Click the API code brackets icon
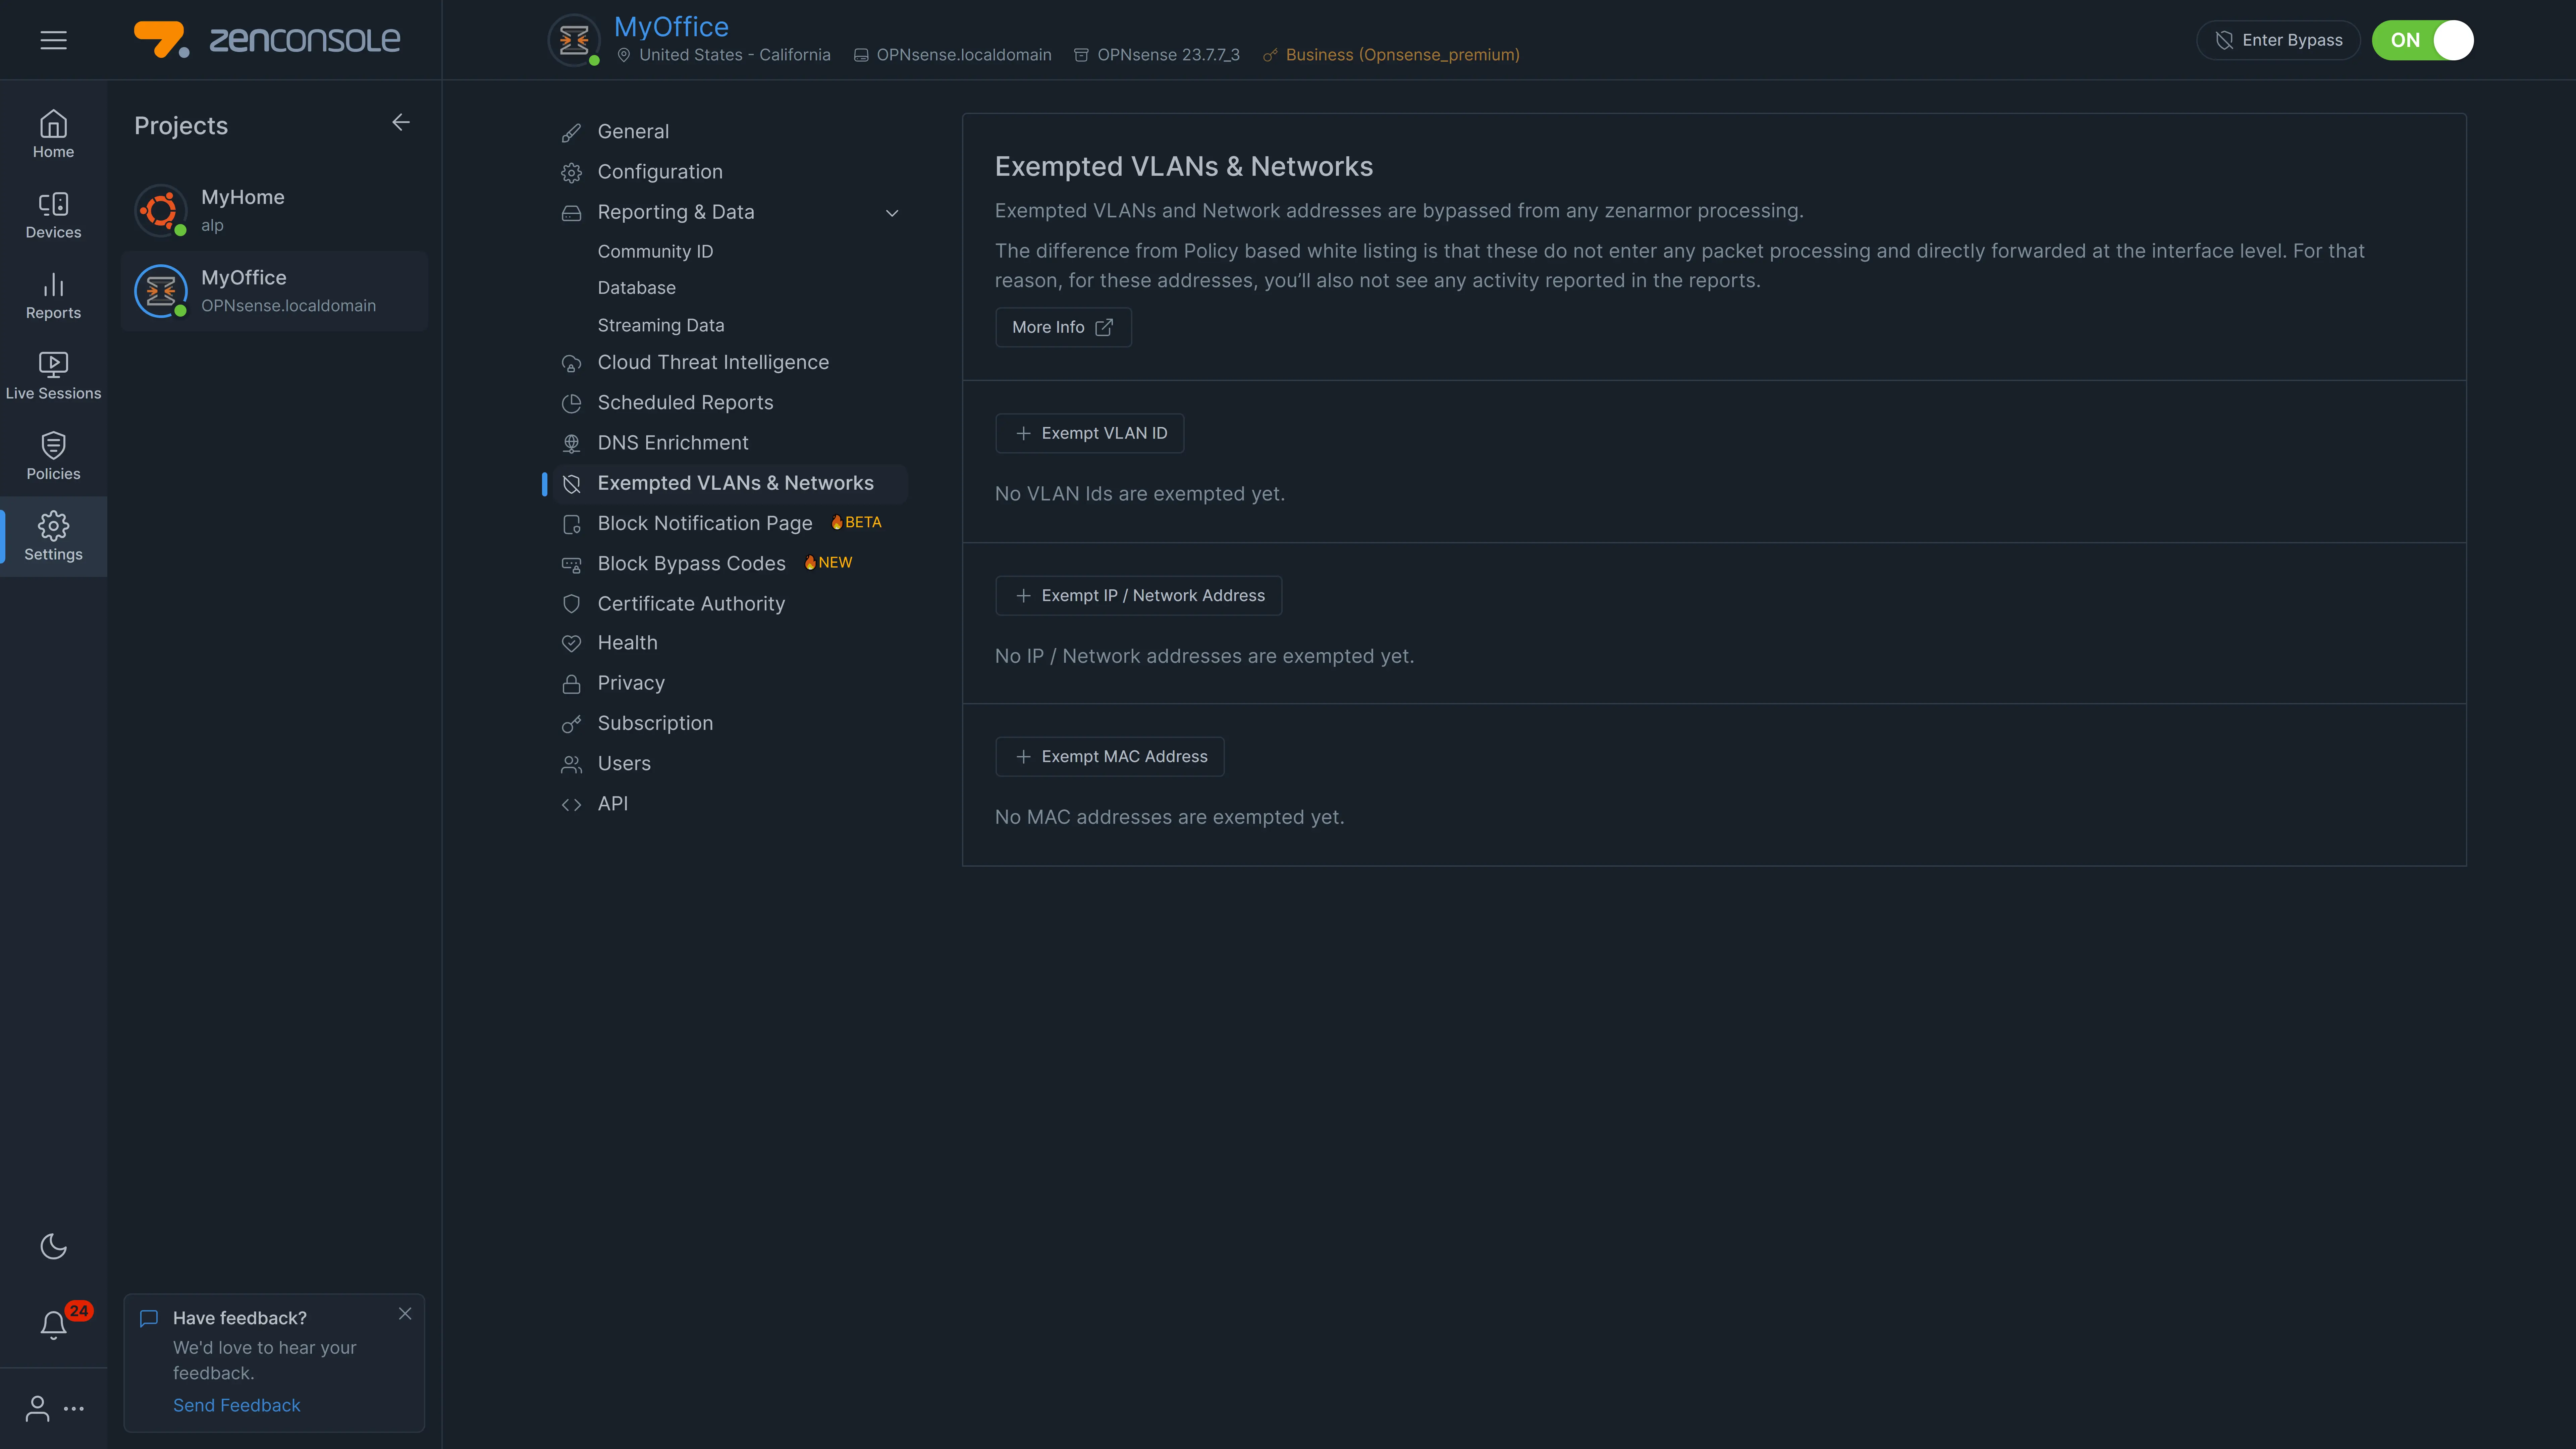 (571, 805)
